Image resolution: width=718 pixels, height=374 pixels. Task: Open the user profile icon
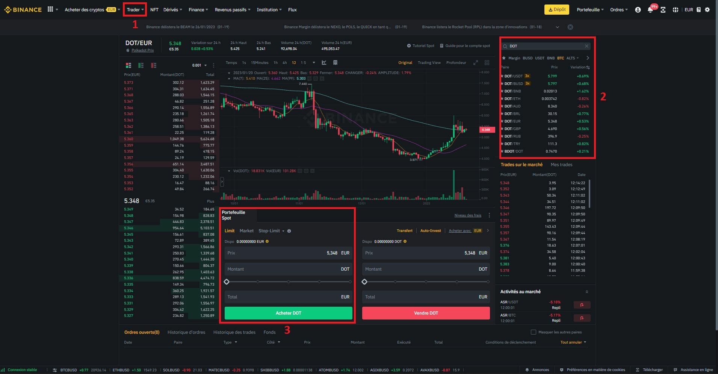(x=638, y=10)
